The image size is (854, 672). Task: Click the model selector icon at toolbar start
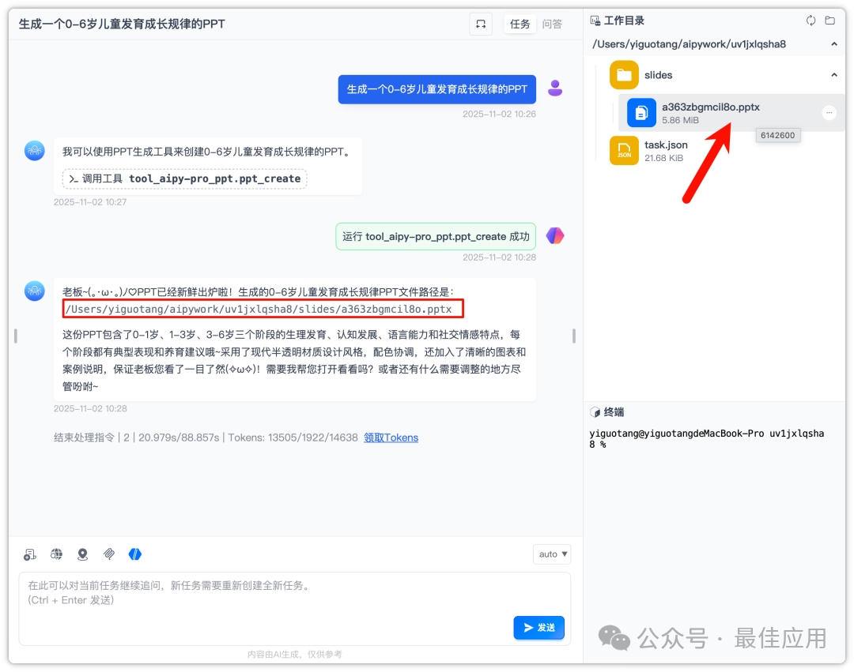click(x=29, y=554)
